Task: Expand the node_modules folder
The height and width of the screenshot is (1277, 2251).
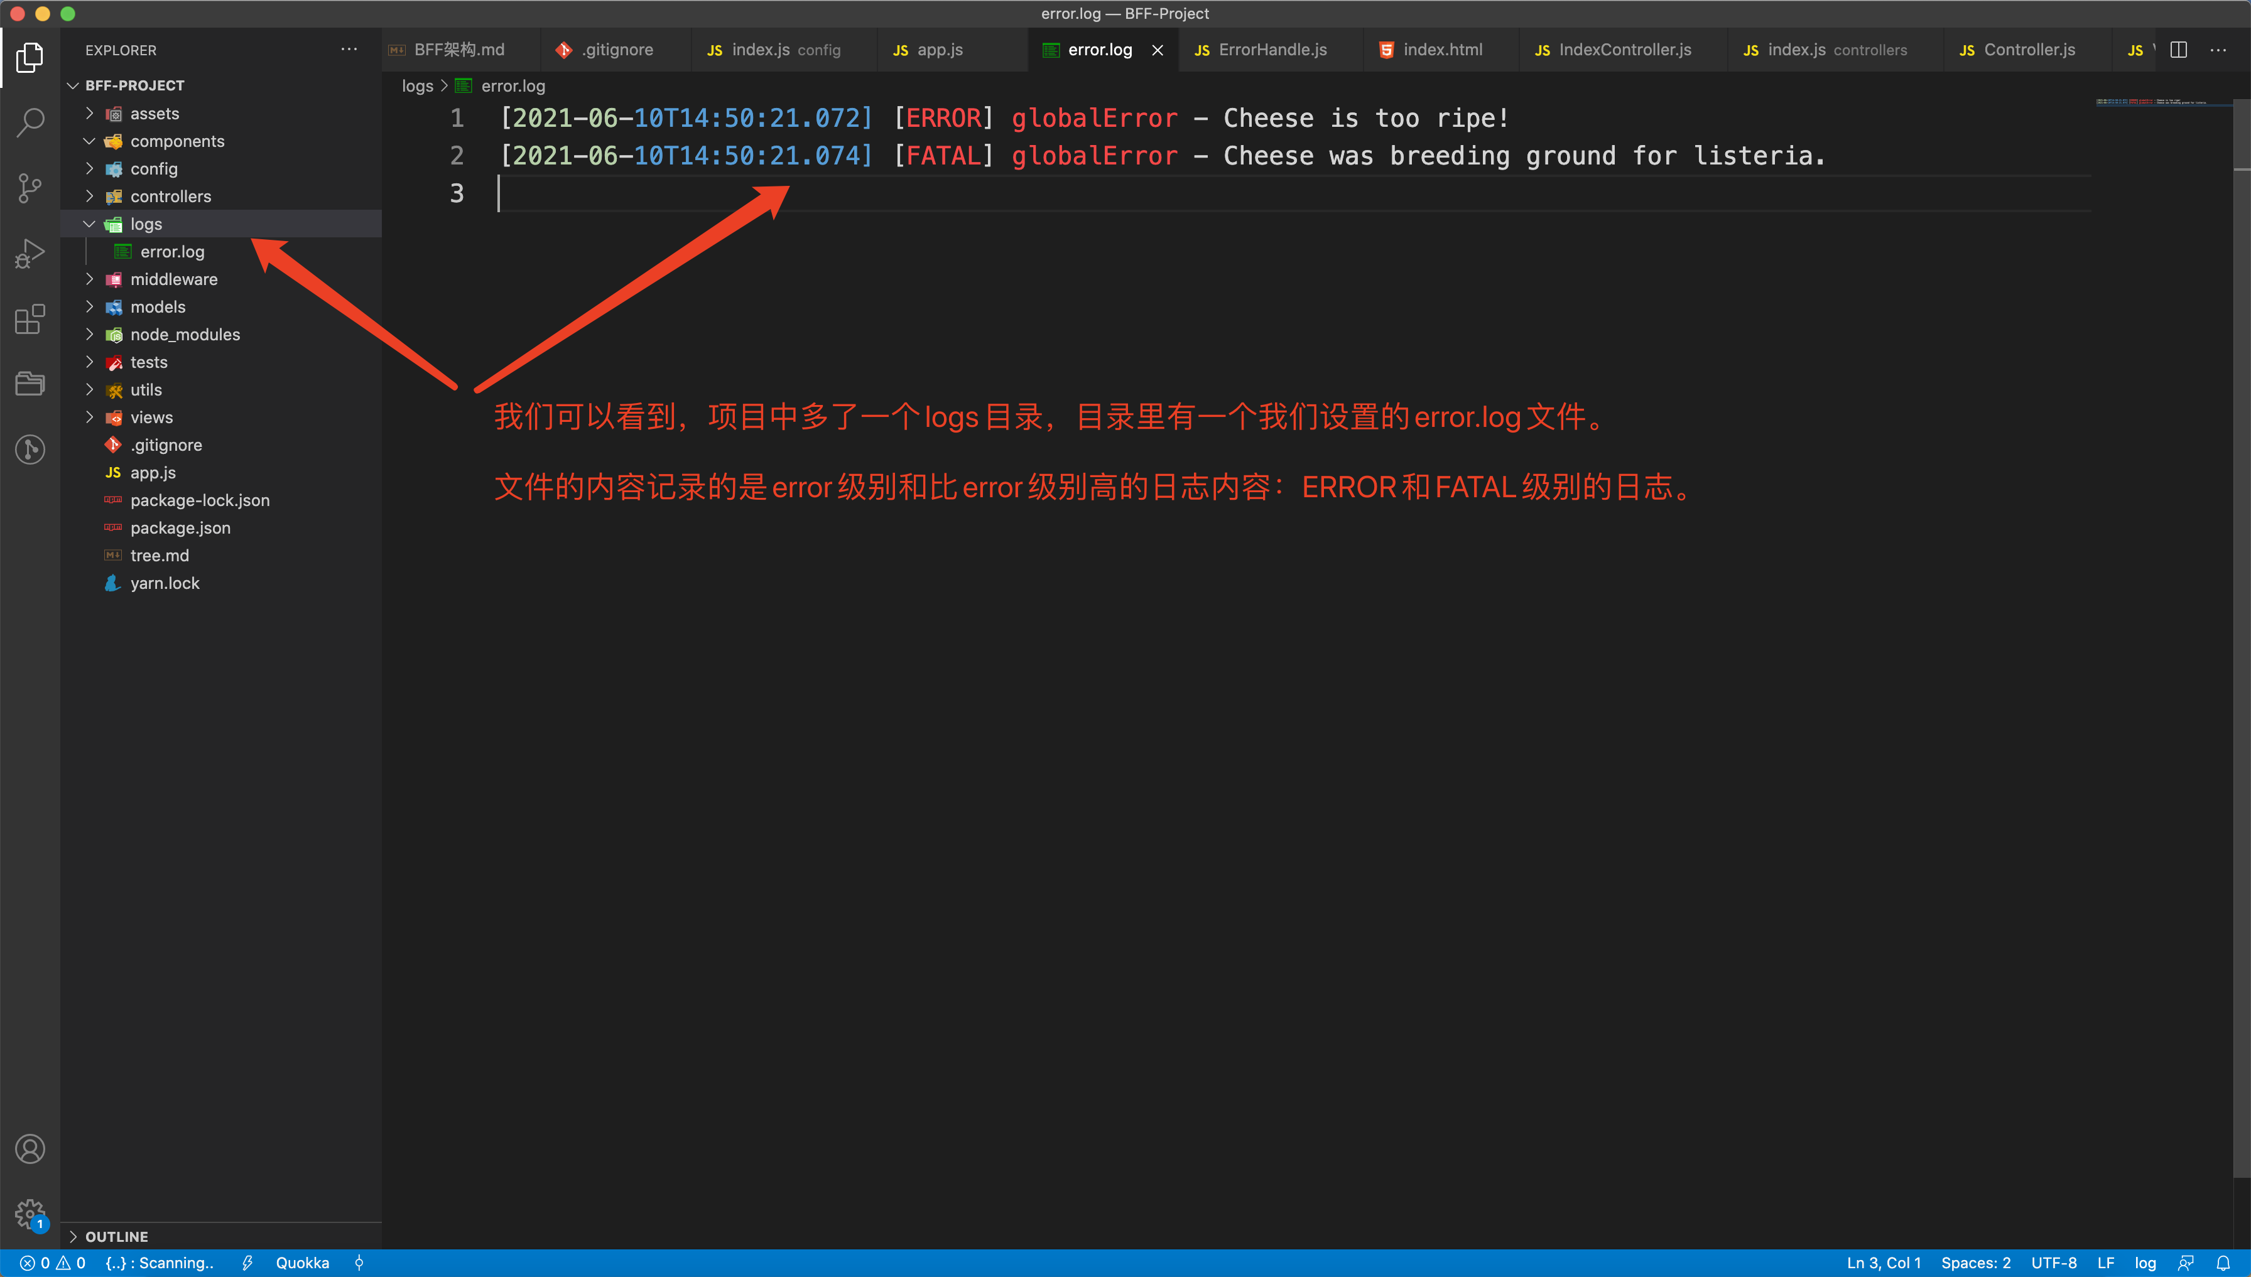Action: click(221, 334)
